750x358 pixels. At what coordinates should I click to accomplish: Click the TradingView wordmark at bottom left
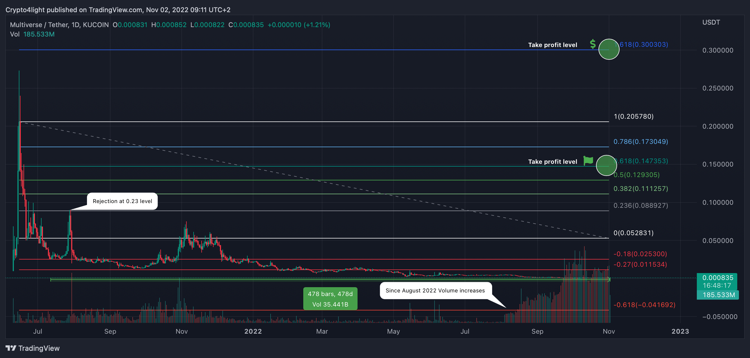[x=39, y=348]
